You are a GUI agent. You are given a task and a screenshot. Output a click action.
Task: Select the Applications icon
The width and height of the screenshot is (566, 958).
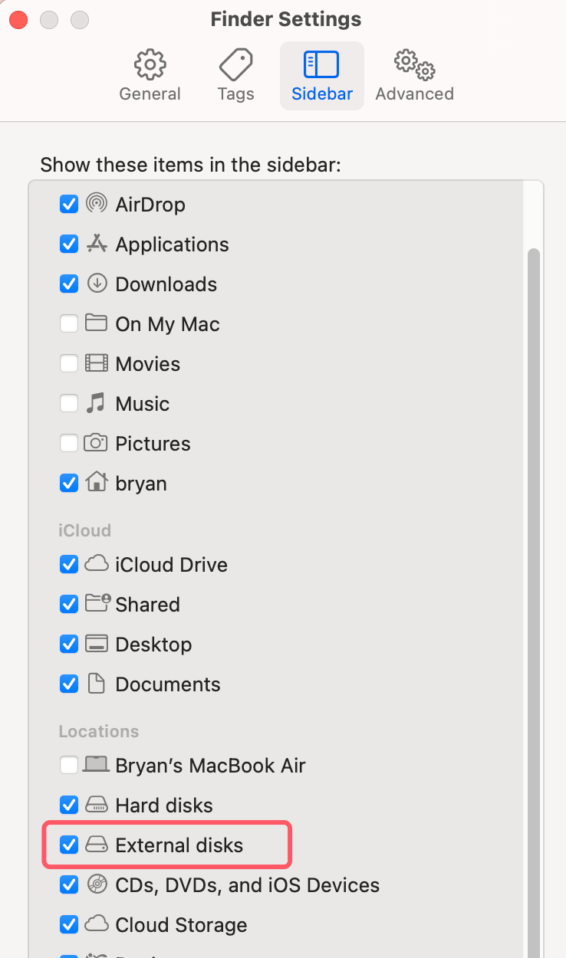click(95, 244)
